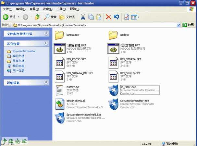This screenshot has height=146, width=197.
Task: Select the SpywareTerminator.exe file icon
Action: tap(114, 104)
